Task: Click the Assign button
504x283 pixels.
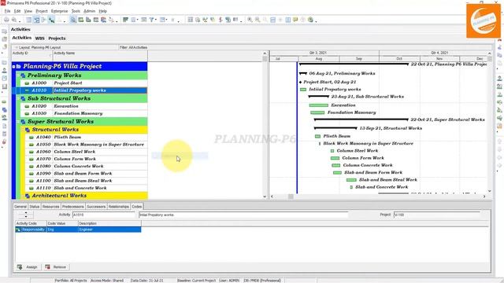Action: (x=28, y=267)
